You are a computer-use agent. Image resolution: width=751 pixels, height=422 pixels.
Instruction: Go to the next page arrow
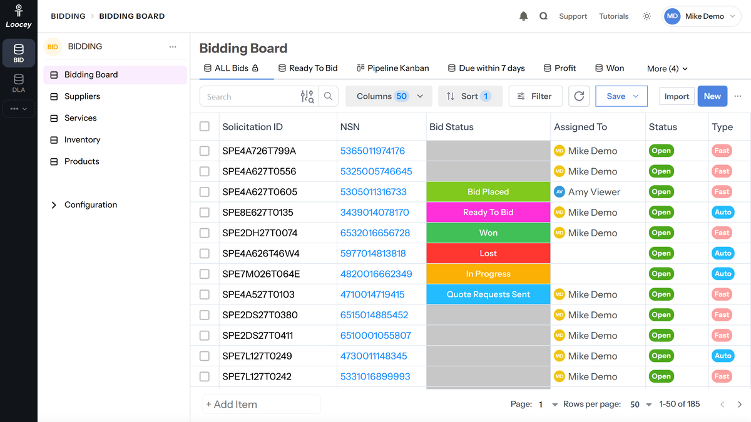click(x=740, y=404)
